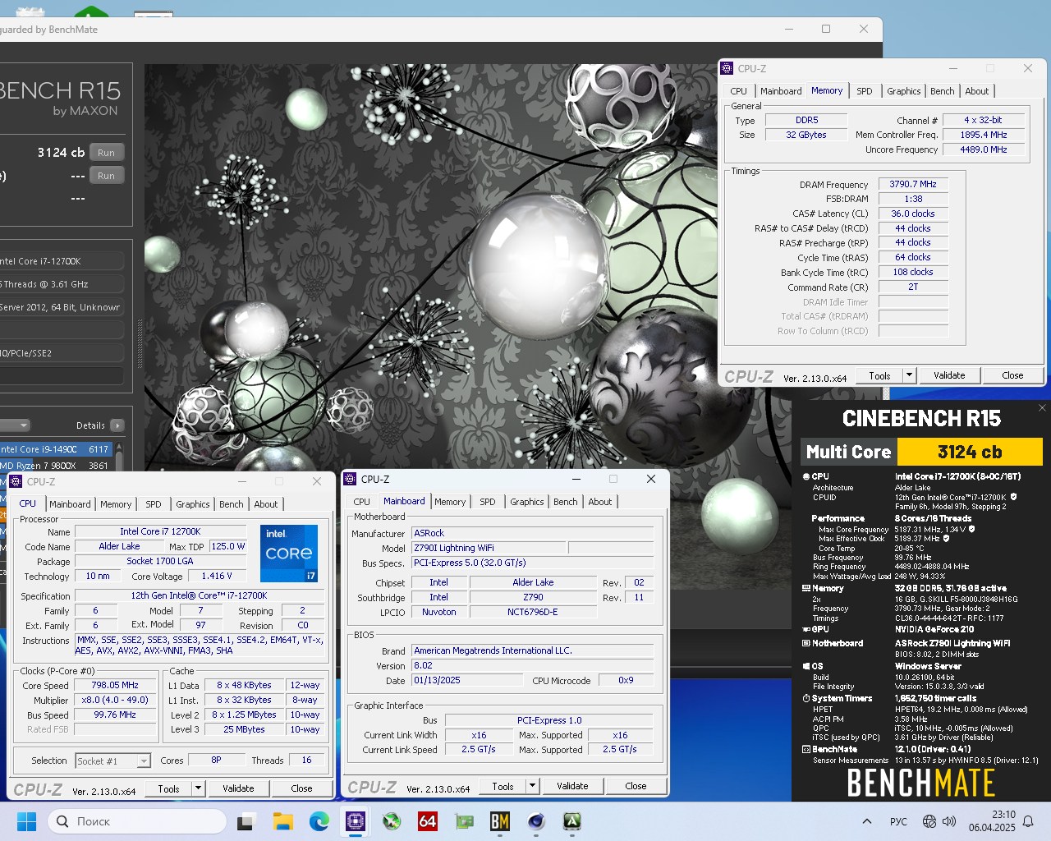
Task: Select the Intel Core i9-14900 ranking entry
Action: (56, 449)
